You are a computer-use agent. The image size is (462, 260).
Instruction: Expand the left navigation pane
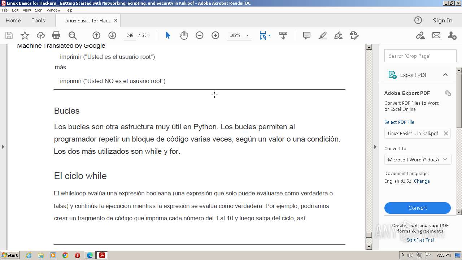(x=3, y=147)
